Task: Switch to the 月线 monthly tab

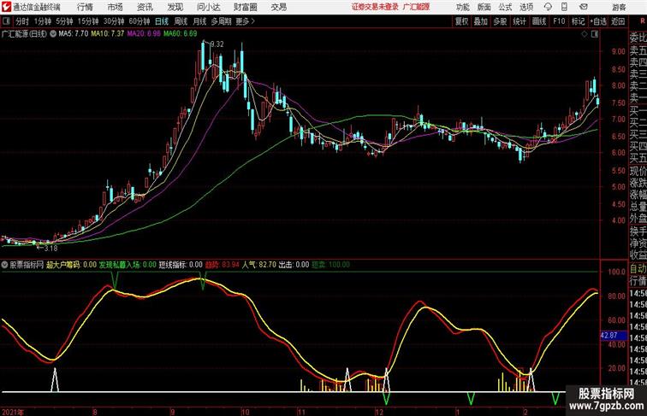Action: point(199,21)
